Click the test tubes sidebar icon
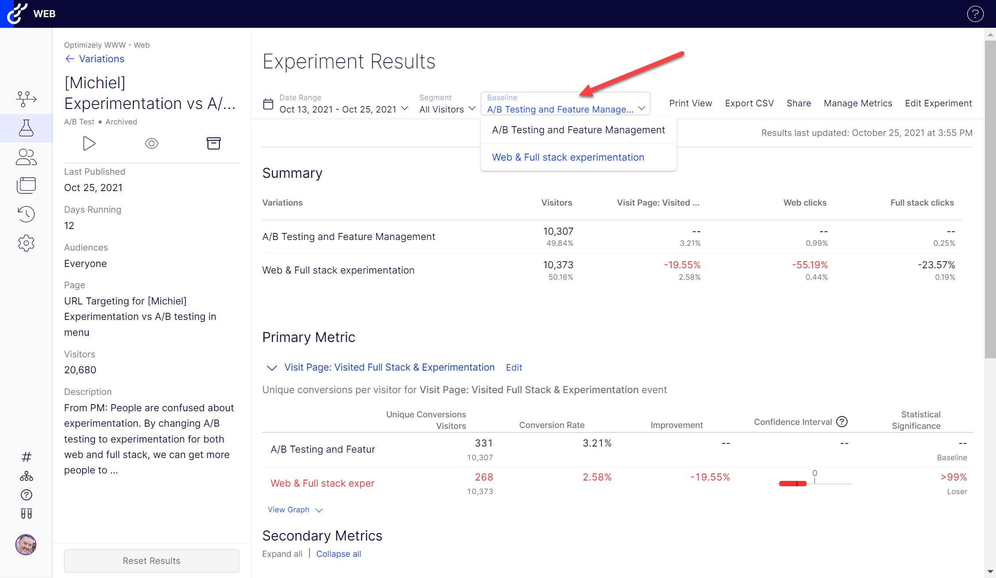The height and width of the screenshot is (578, 996). [x=26, y=514]
